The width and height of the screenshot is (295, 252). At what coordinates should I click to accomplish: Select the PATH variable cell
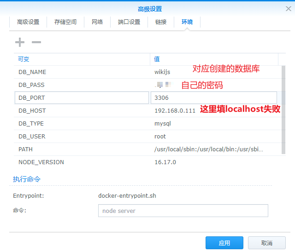pos(82,149)
